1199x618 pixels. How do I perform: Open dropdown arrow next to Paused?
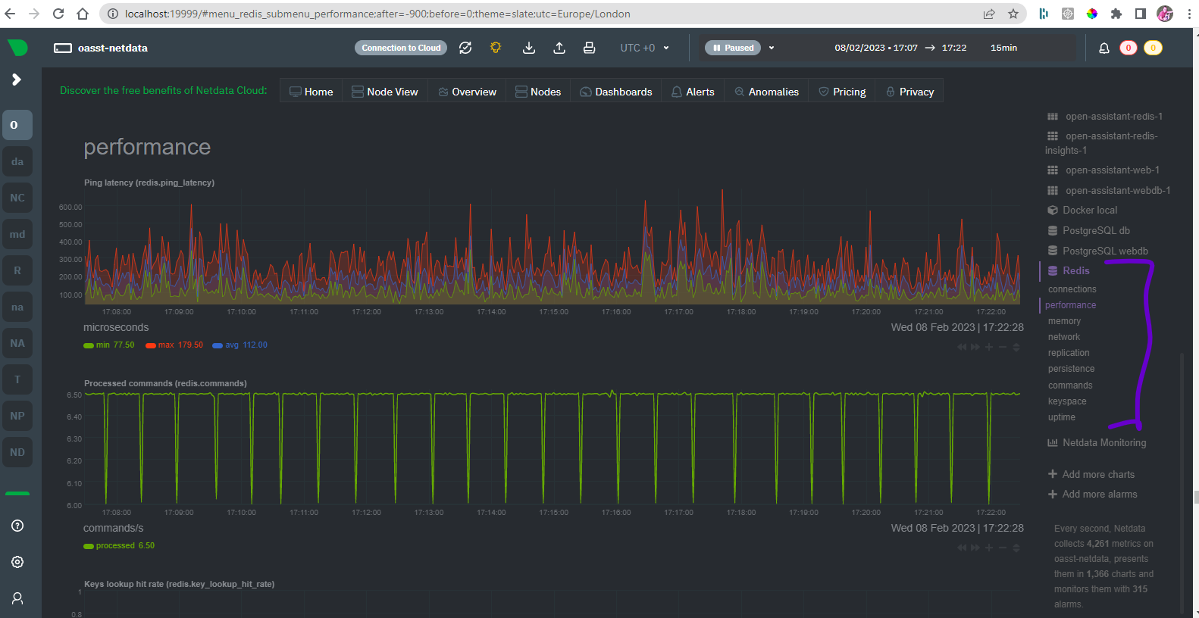[x=772, y=48]
